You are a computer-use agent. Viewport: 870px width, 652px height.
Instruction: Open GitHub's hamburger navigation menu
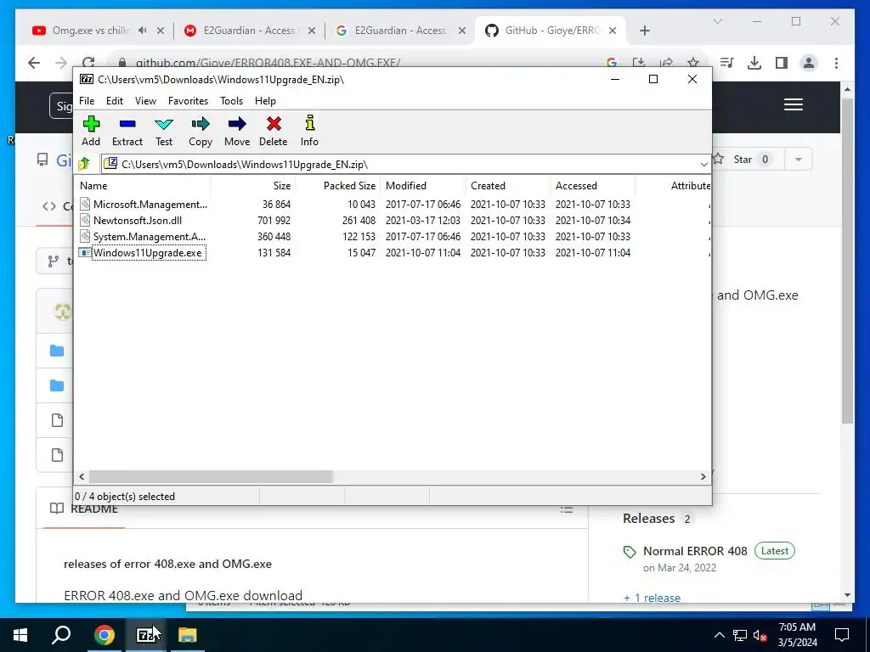pos(794,104)
